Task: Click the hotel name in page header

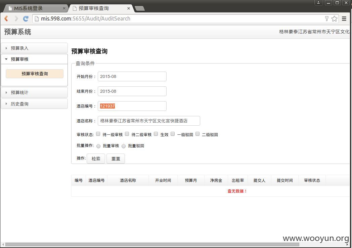Action: point(314,32)
